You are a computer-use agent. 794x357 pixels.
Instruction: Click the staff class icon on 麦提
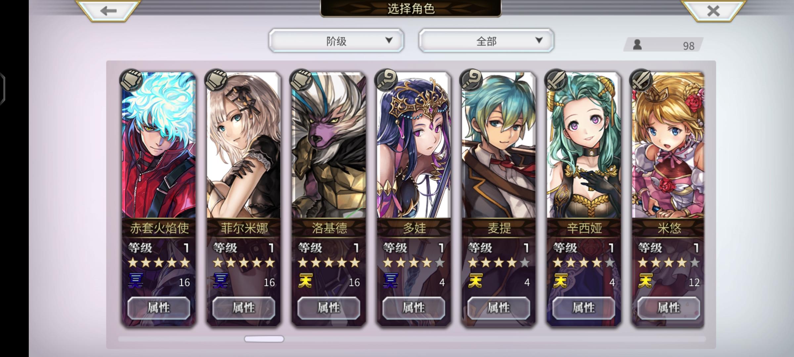point(471,80)
